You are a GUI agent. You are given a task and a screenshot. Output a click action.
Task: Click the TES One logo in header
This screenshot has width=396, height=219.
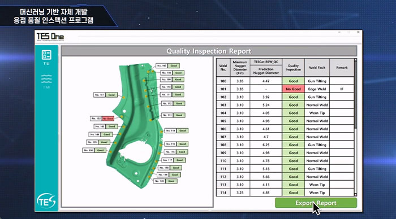(x=50, y=37)
